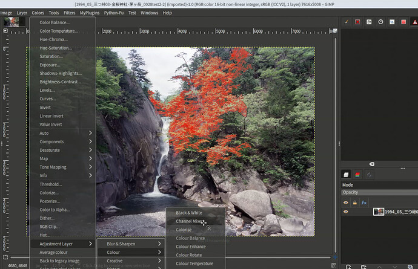The height and width of the screenshot is (269, 418).
Task: Expand the Map submenu
Action: tap(63, 158)
